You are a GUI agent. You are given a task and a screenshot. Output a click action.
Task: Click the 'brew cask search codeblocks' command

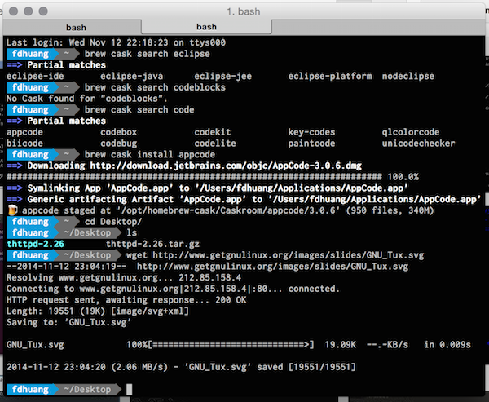pos(155,87)
